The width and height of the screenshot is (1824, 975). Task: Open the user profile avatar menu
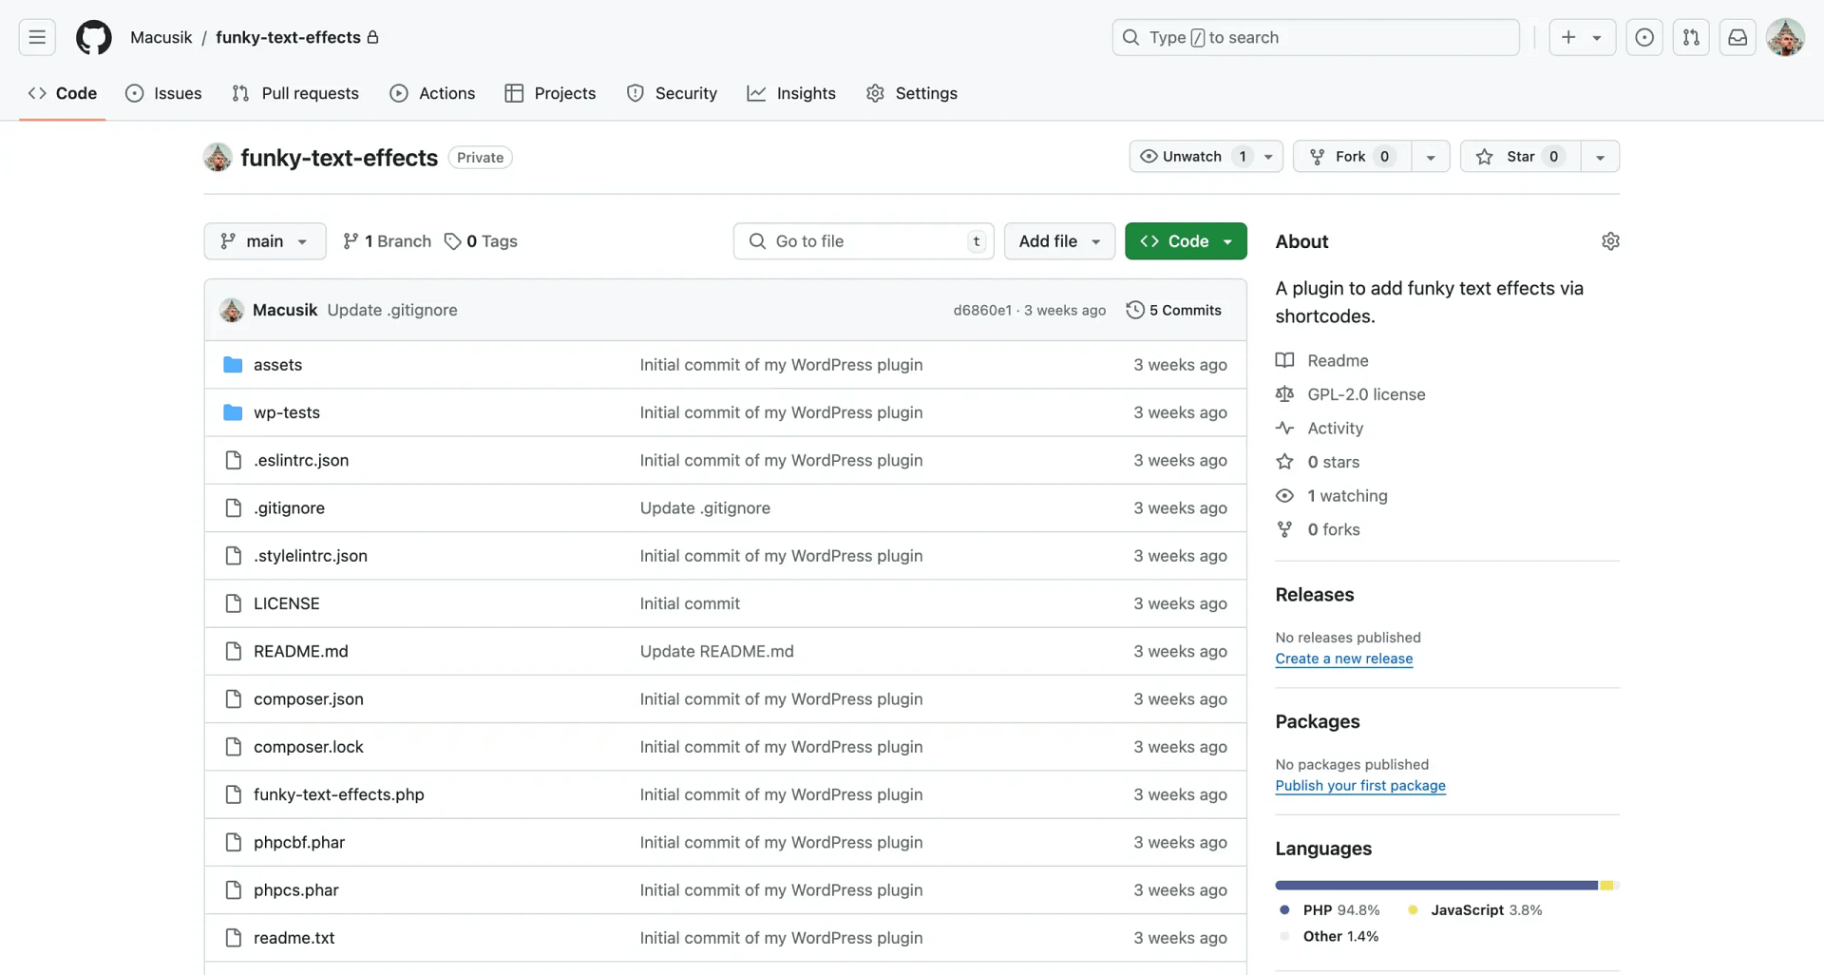coord(1785,37)
